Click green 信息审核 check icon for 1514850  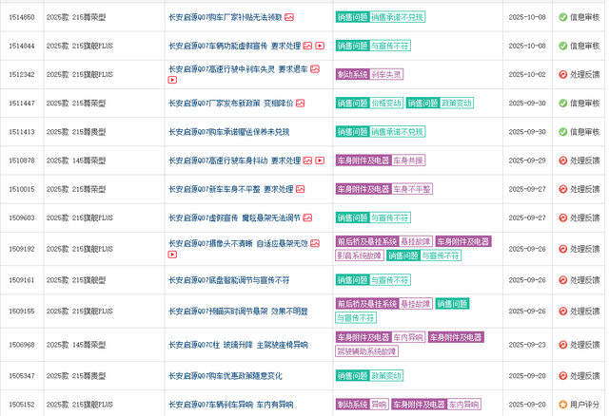(x=562, y=17)
